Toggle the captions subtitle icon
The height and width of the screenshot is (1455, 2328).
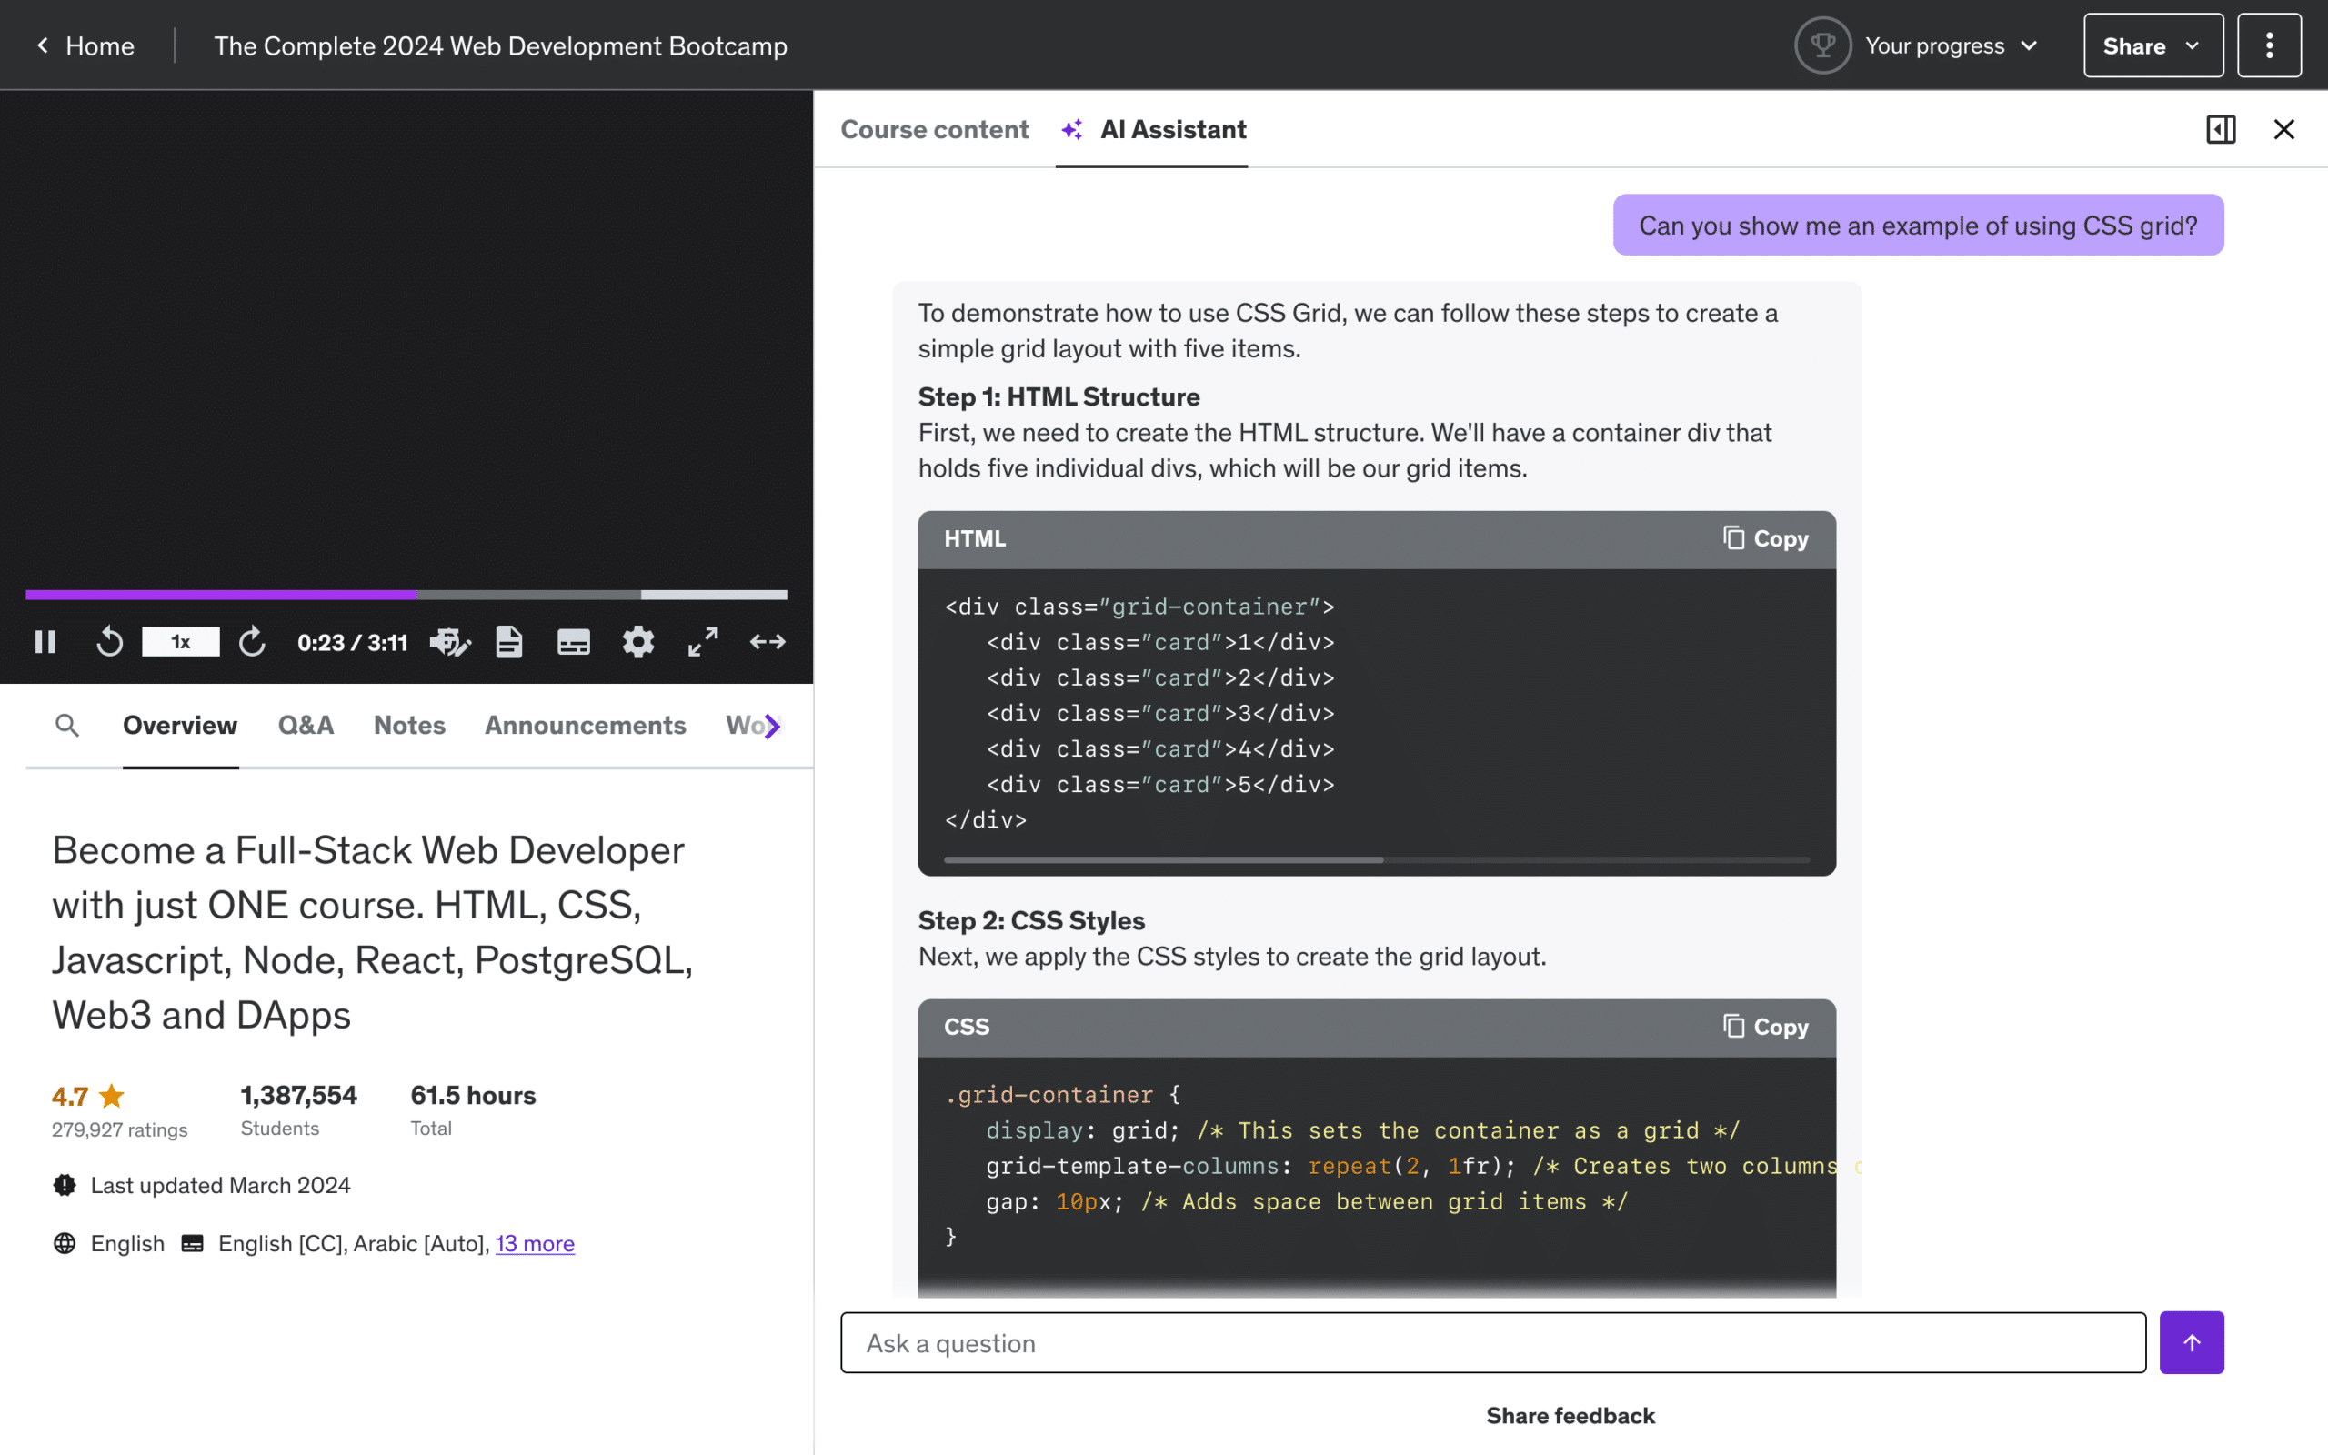573,642
